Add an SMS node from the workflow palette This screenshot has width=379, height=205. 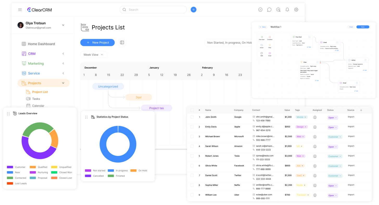point(262,54)
